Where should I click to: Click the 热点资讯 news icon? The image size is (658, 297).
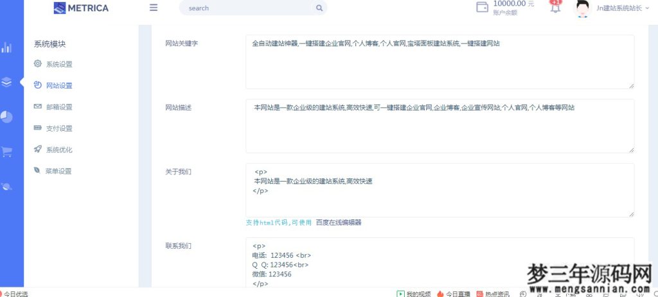pyautogui.click(x=479, y=294)
